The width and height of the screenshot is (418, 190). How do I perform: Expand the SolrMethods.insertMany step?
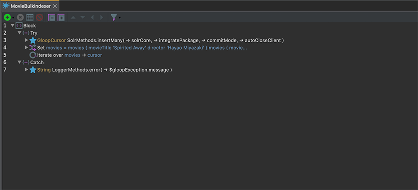(x=26, y=40)
